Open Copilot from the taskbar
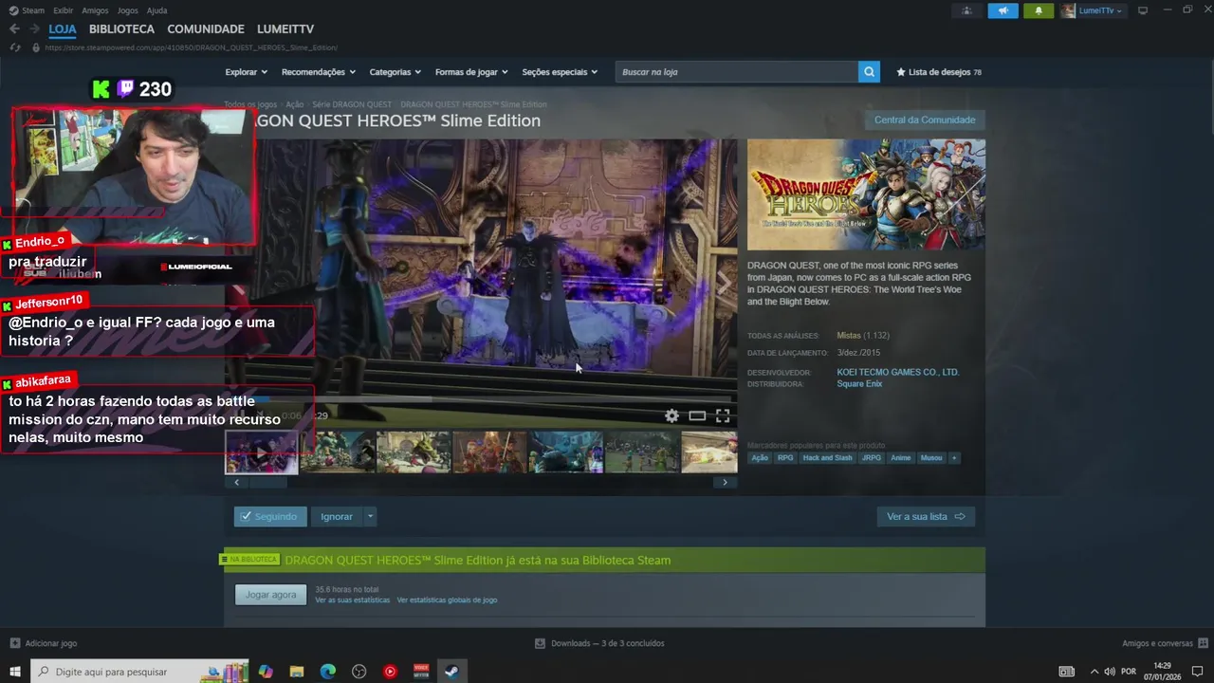Image resolution: width=1214 pixels, height=683 pixels. (x=266, y=672)
